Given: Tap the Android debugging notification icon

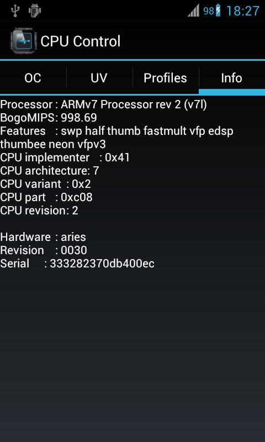Looking at the screenshot, I should point(35,11).
